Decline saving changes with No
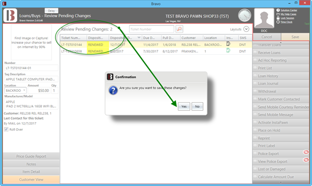The image size is (312, 186). 197,107
